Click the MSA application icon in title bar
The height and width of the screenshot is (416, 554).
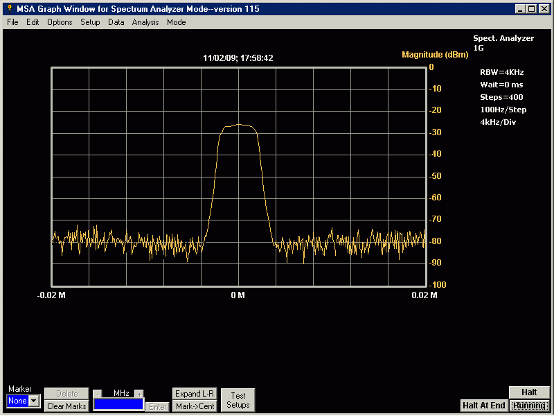point(10,9)
